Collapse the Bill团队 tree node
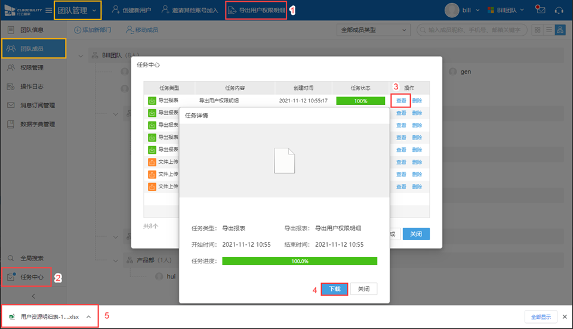This screenshot has height=329, width=573. (x=81, y=56)
